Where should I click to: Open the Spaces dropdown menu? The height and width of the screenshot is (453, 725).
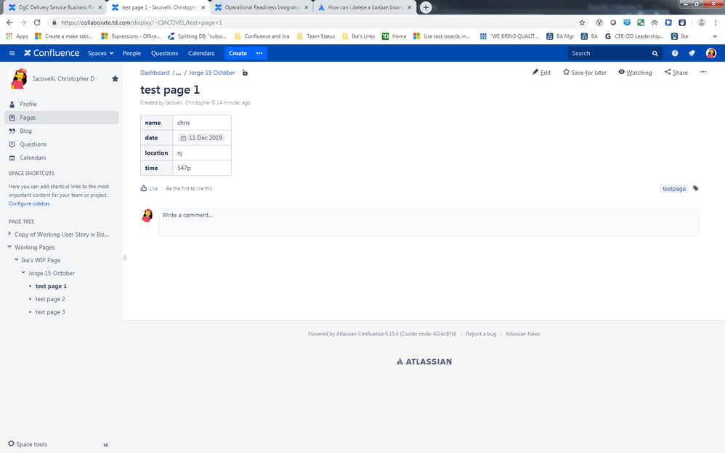tap(101, 53)
